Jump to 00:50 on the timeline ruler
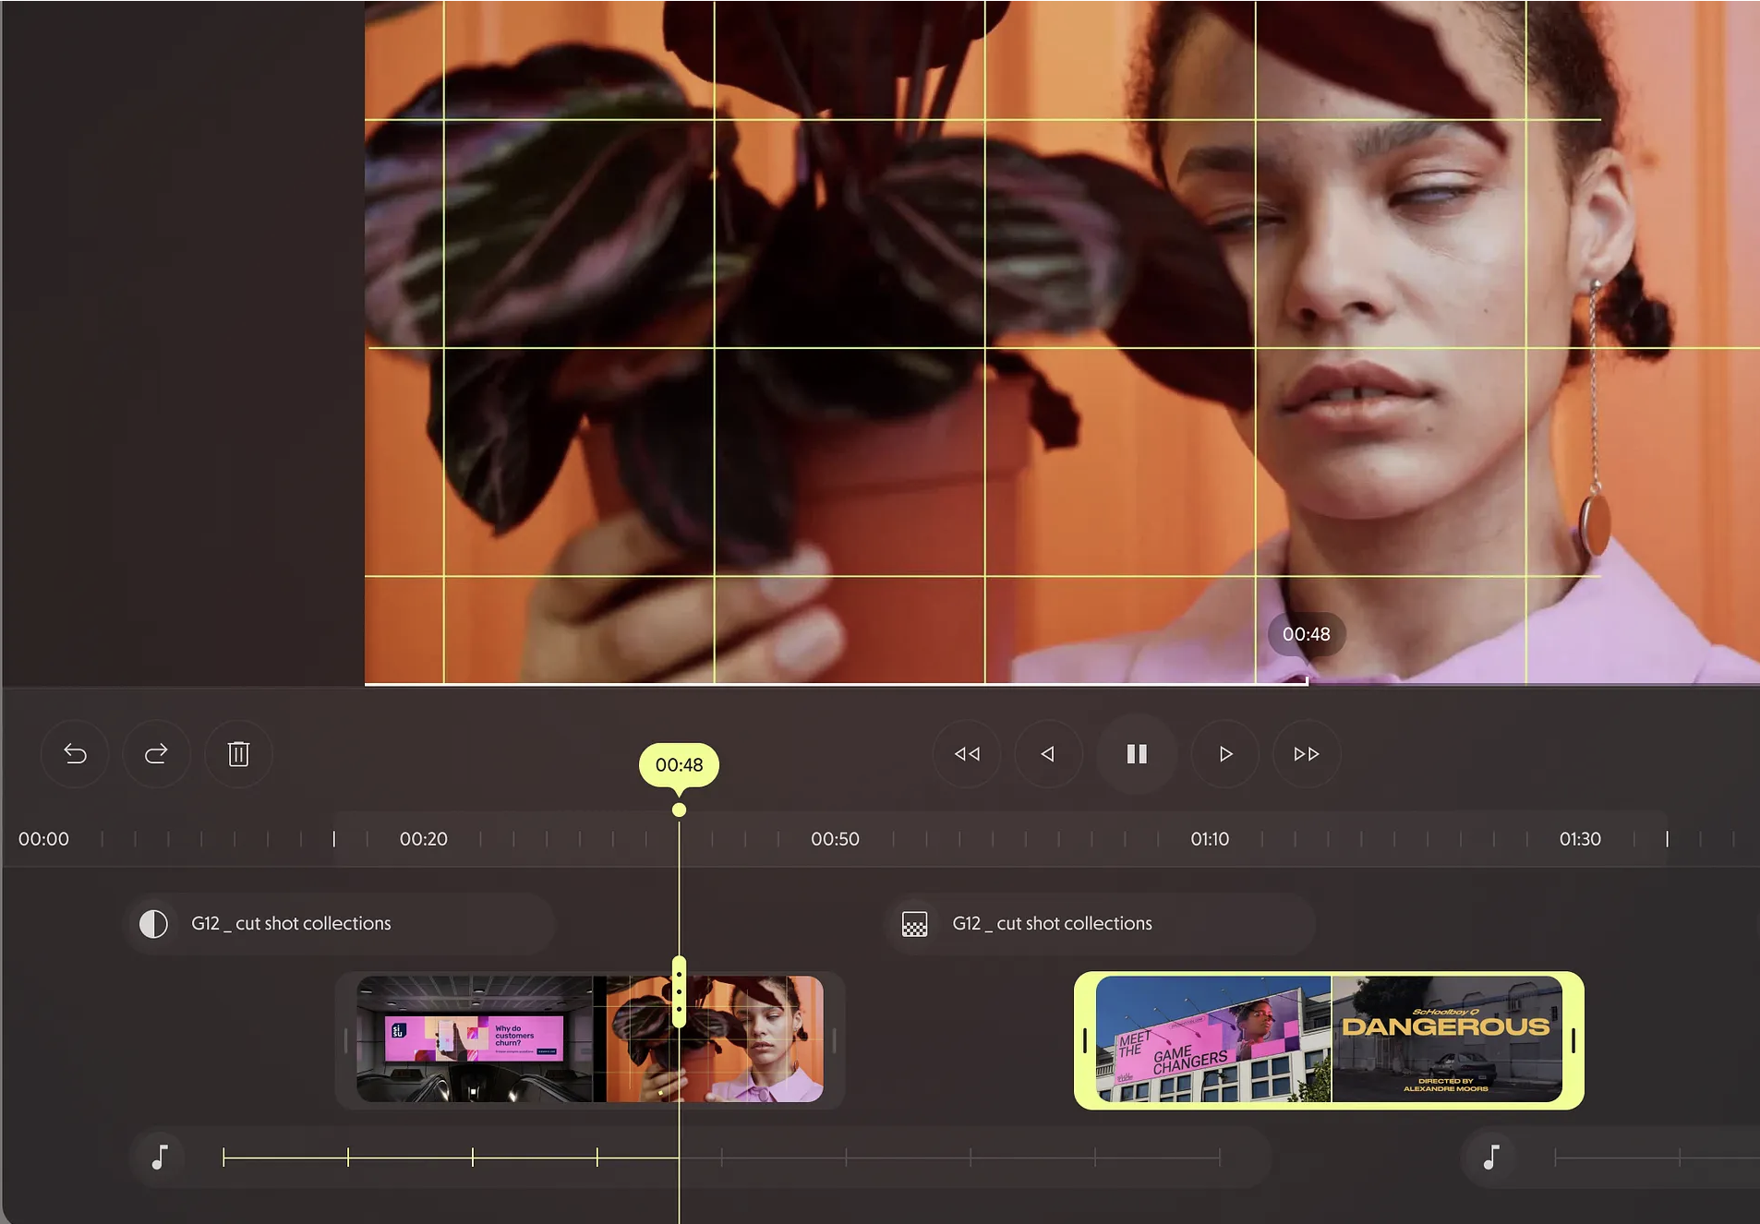This screenshot has width=1760, height=1224. click(835, 839)
